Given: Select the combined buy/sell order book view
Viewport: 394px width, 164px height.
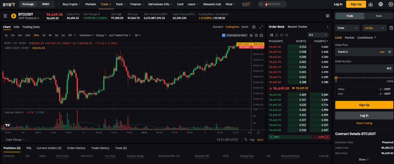Looking at the screenshot, I should [x=271, y=35].
